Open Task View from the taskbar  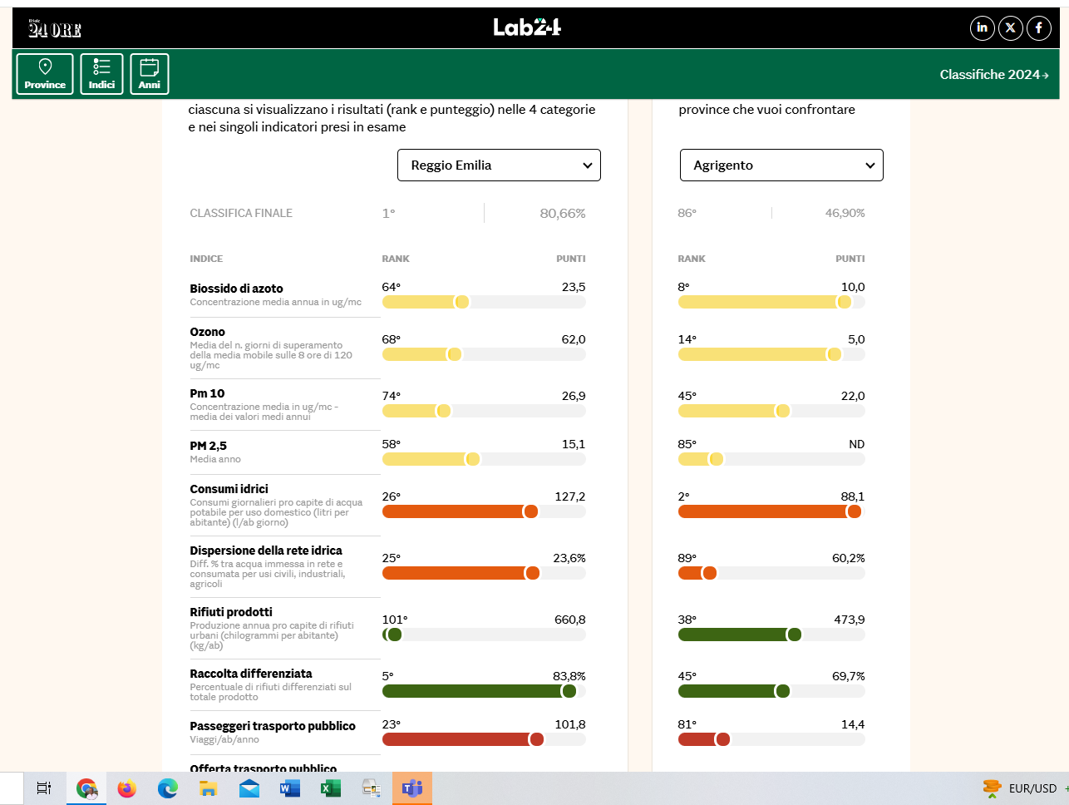pos(44,788)
